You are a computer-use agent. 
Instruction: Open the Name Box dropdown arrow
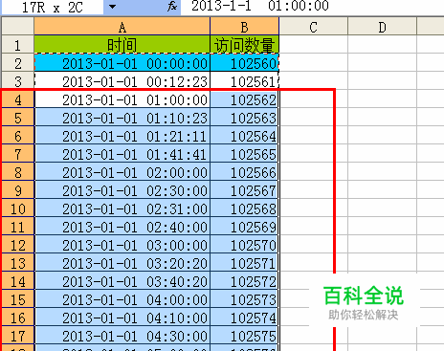(112, 7)
